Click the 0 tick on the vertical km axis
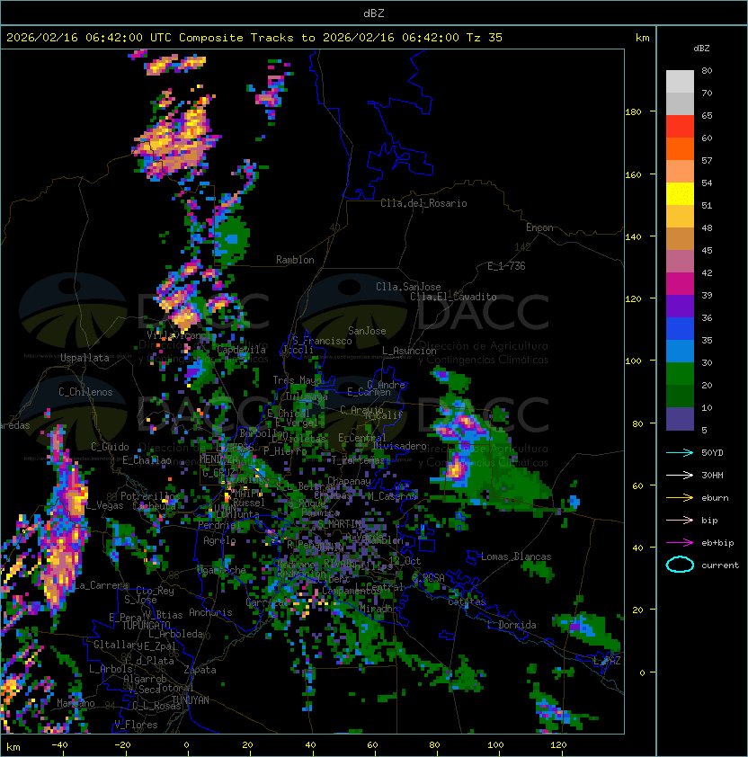748x757 pixels. coord(642,673)
